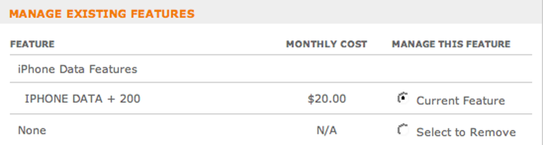Click the None feature option name
This screenshot has width=543, height=145.
pyautogui.click(x=32, y=130)
